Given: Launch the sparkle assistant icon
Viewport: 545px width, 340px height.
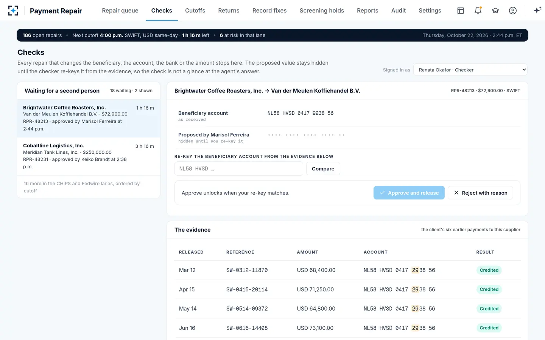Looking at the screenshot, I should coord(537,11).
